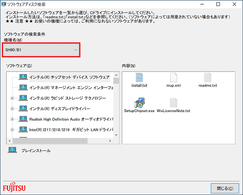This screenshot has width=243, height=195.
Task: Expand the インテル(R) ディスプレイドライバー tree node
Action: click(x=12, y=109)
